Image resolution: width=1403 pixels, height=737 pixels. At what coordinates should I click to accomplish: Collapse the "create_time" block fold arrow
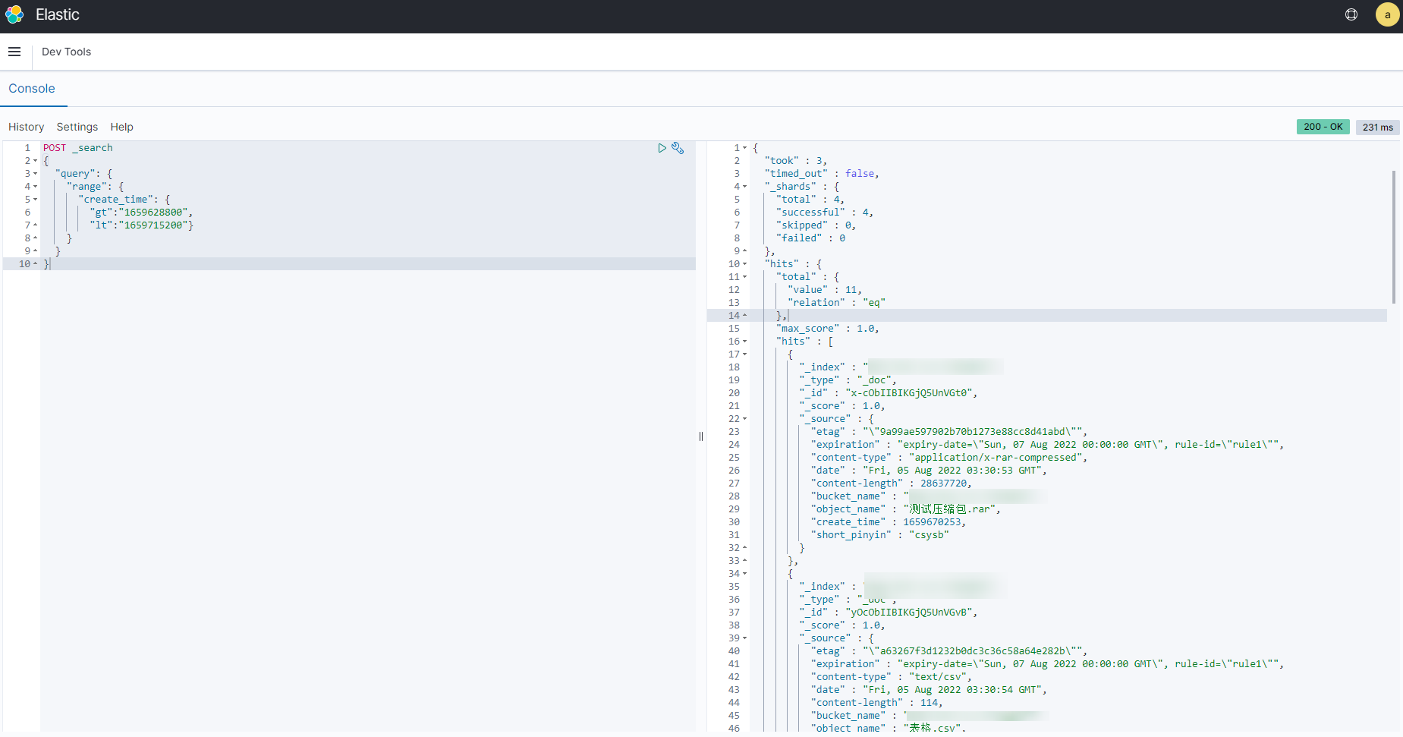click(35, 200)
